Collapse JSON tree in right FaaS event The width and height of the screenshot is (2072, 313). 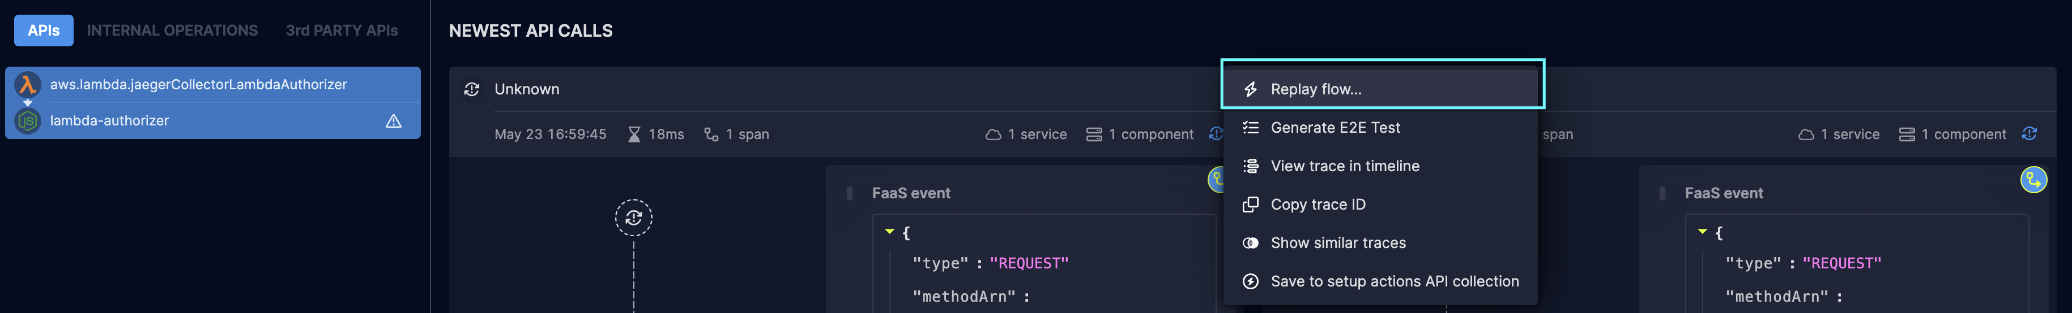(x=1702, y=232)
